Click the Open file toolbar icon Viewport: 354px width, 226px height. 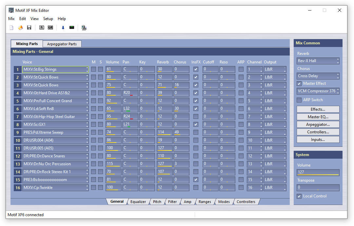click(20, 28)
